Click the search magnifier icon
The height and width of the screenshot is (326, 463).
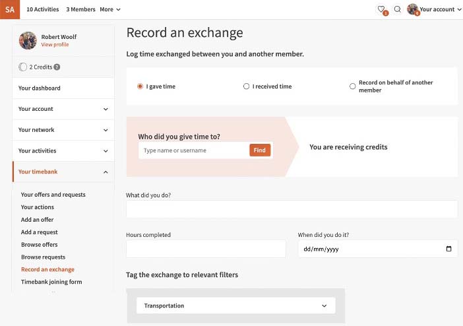pyautogui.click(x=398, y=9)
